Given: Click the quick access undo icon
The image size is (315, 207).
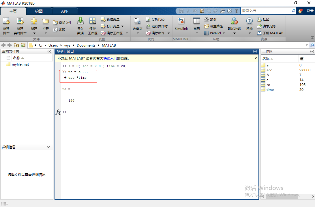Looking at the screenshot, I should tap(209, 11).
